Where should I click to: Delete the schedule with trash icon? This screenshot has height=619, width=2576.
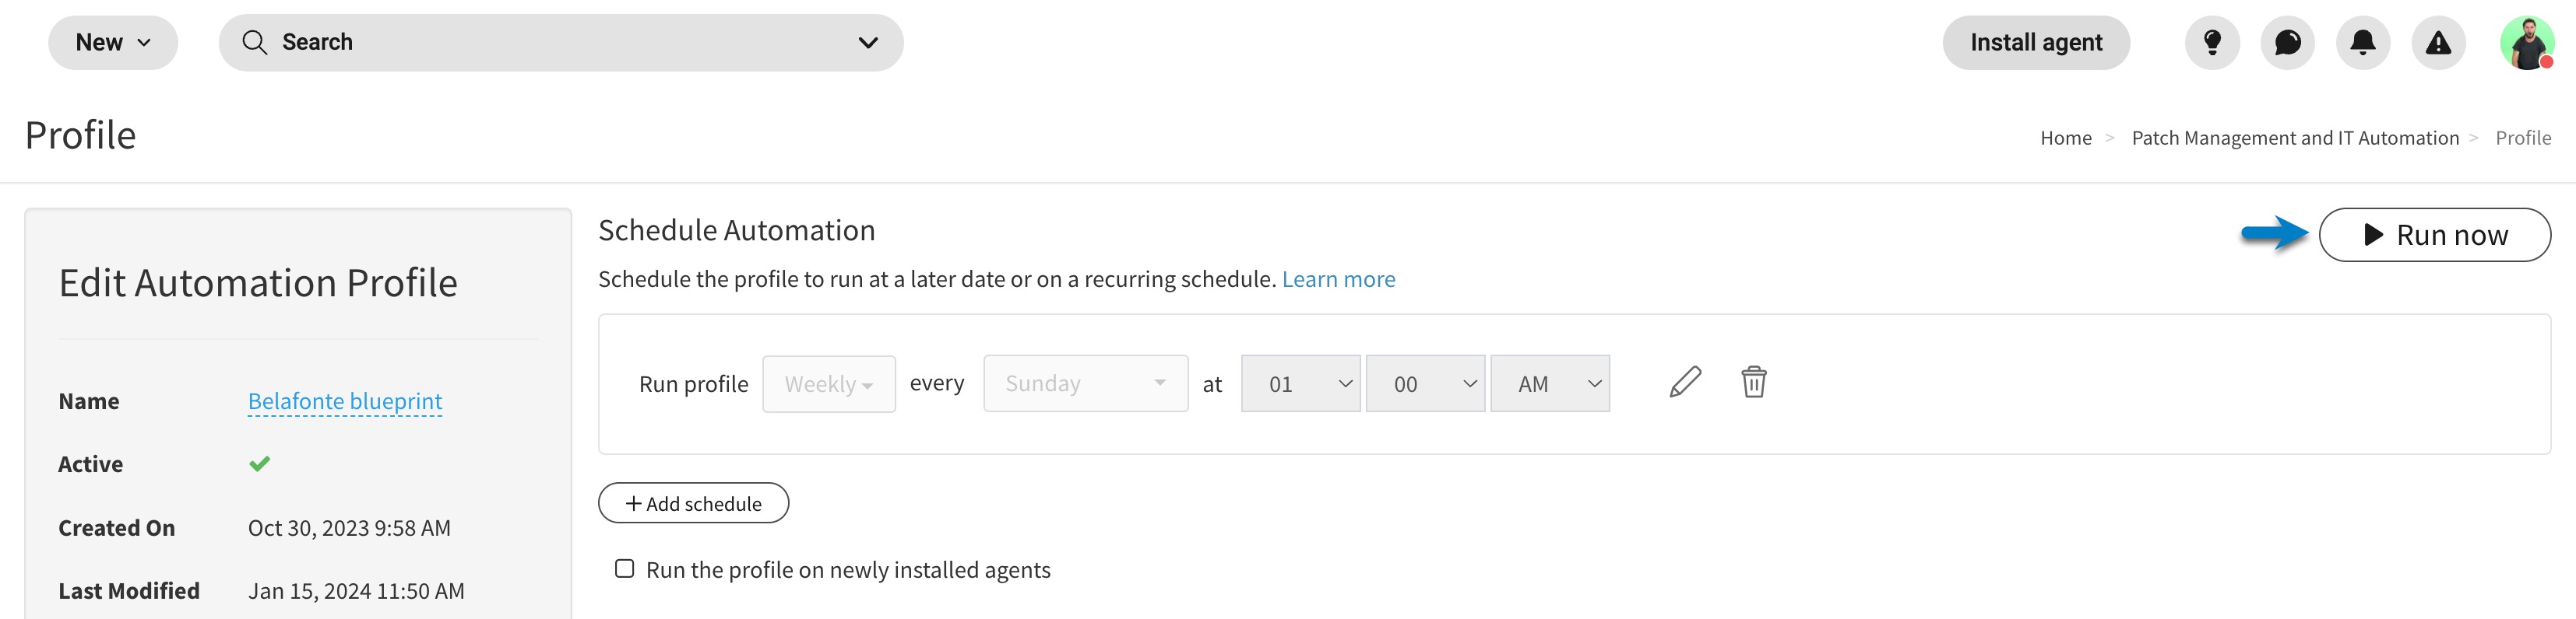pyautogui.click(x=1754, y=383)
